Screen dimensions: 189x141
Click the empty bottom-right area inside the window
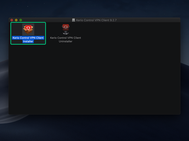pyautogui.click(x=166, y=106)
